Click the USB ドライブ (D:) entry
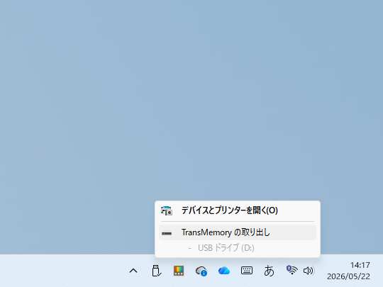The width and height of the screenshot is (383, 287). click(x=226, y=248)
